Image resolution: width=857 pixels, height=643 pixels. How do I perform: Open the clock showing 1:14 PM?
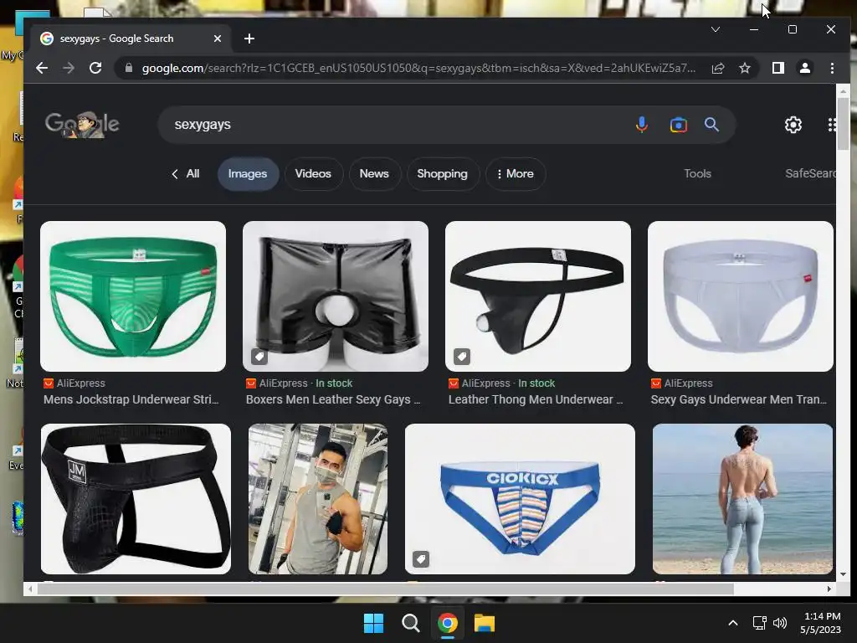tap(820, 623)
